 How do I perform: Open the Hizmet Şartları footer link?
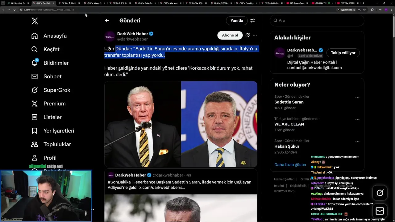pos(284,179)
